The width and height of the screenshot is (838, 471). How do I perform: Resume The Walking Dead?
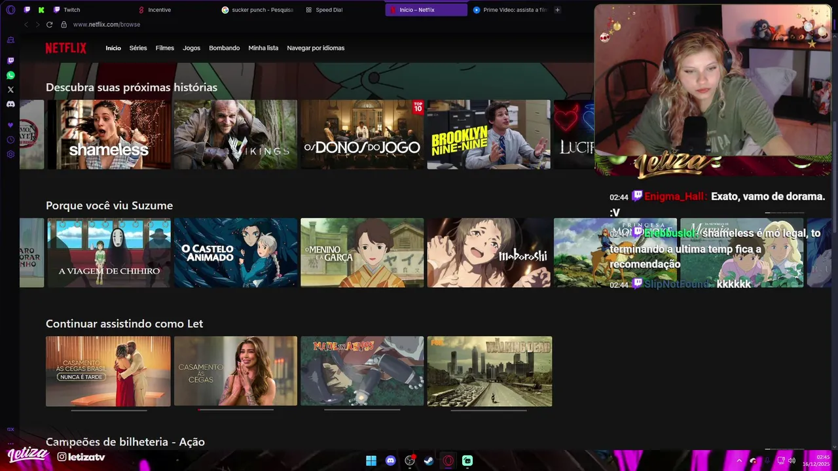(x=490, y=371)
